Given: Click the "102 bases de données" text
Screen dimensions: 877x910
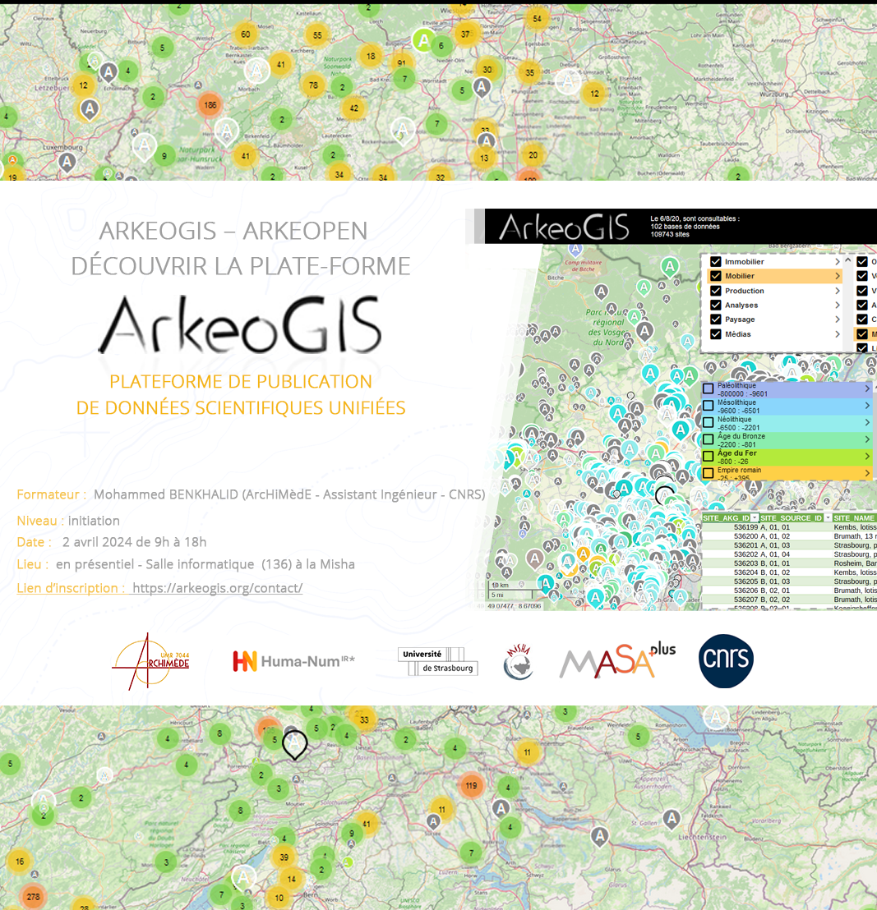Looking at the screenshot, I should (685, 227).
